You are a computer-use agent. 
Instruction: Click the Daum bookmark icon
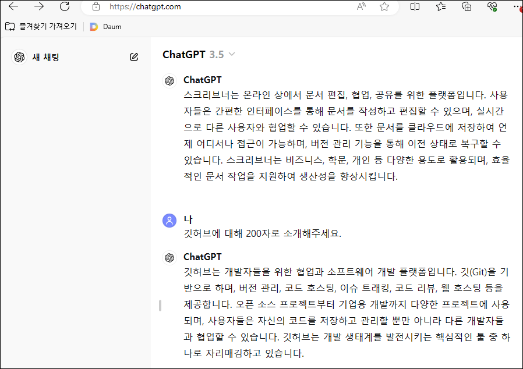pyautogui.click(x=94, y=27)
